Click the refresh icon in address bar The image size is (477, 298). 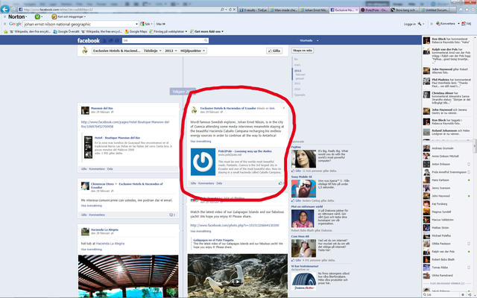point(230,10)
